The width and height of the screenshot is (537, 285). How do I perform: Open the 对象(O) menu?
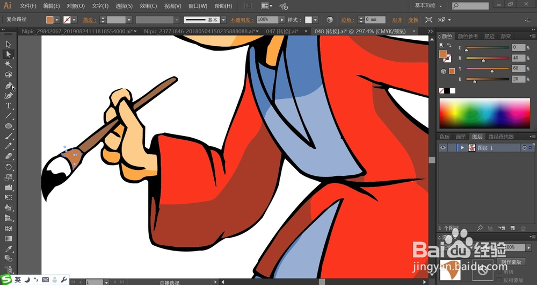[x=75, y=6]
